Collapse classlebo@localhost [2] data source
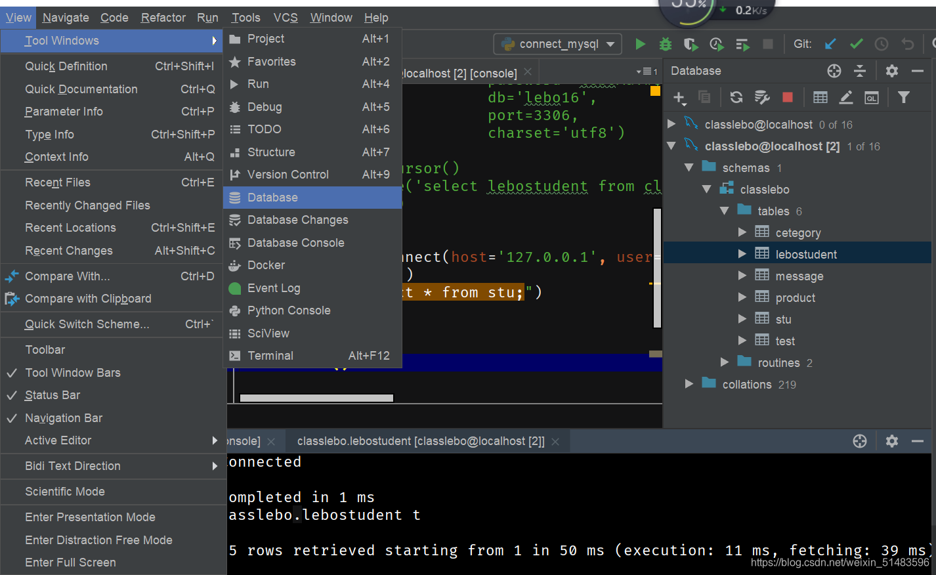Screen dimensions: 936x575 coord(671,146)
